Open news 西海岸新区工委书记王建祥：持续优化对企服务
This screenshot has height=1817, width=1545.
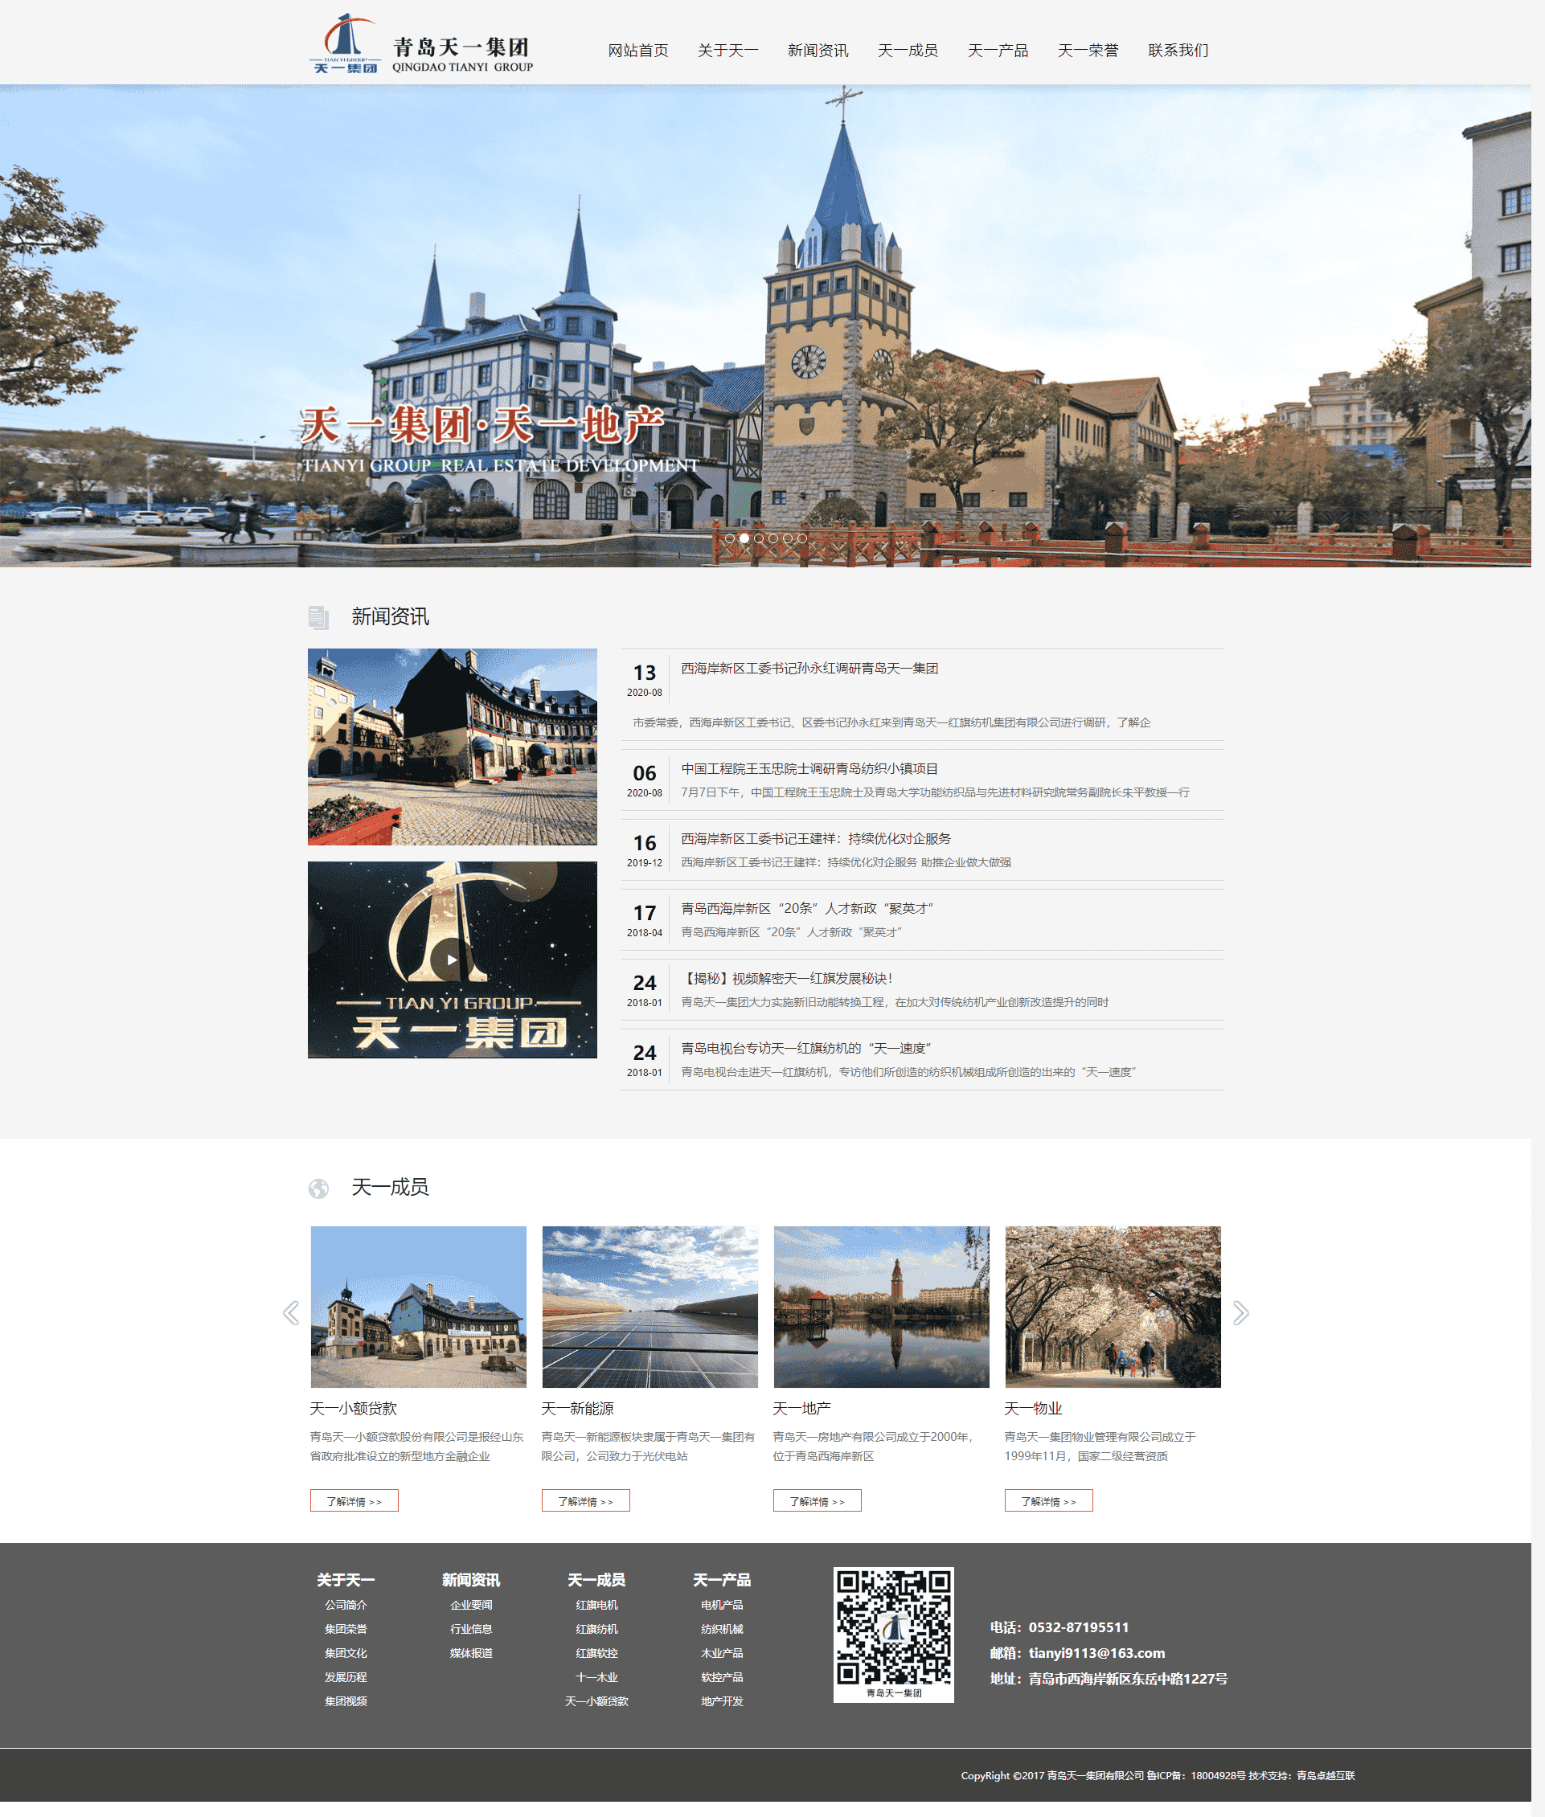[x=815, y=839]
